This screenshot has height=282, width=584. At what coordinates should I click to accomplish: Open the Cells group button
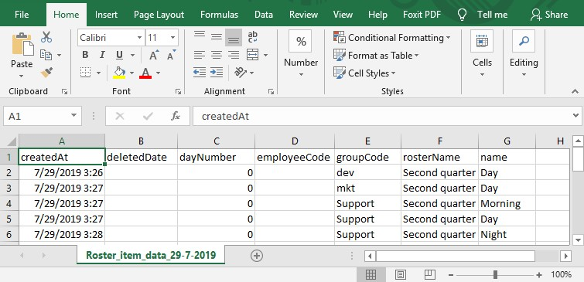(x=482, y=54)
